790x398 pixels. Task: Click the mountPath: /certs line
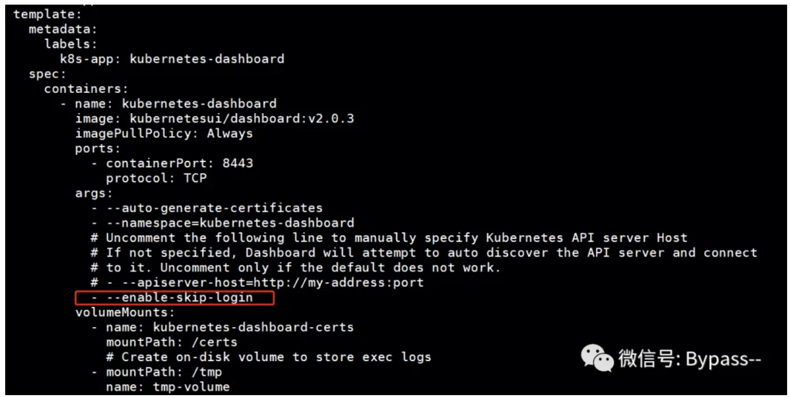click(x=172, y=343)
